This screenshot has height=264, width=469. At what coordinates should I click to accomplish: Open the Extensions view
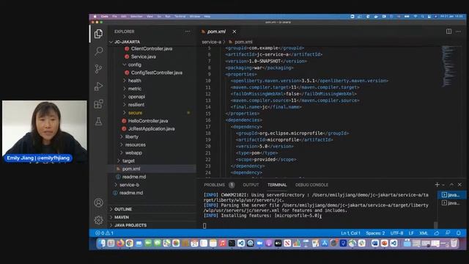pos(98,104)
